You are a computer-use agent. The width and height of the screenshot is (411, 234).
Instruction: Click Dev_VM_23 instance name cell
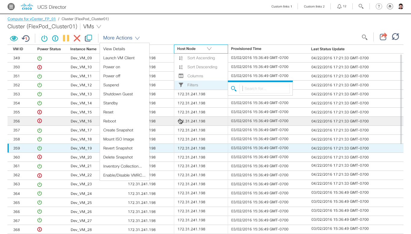(81, 184)
